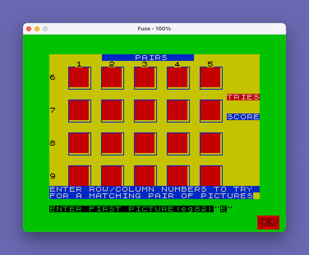Click the red cassette tape icon

pos(268,223)
